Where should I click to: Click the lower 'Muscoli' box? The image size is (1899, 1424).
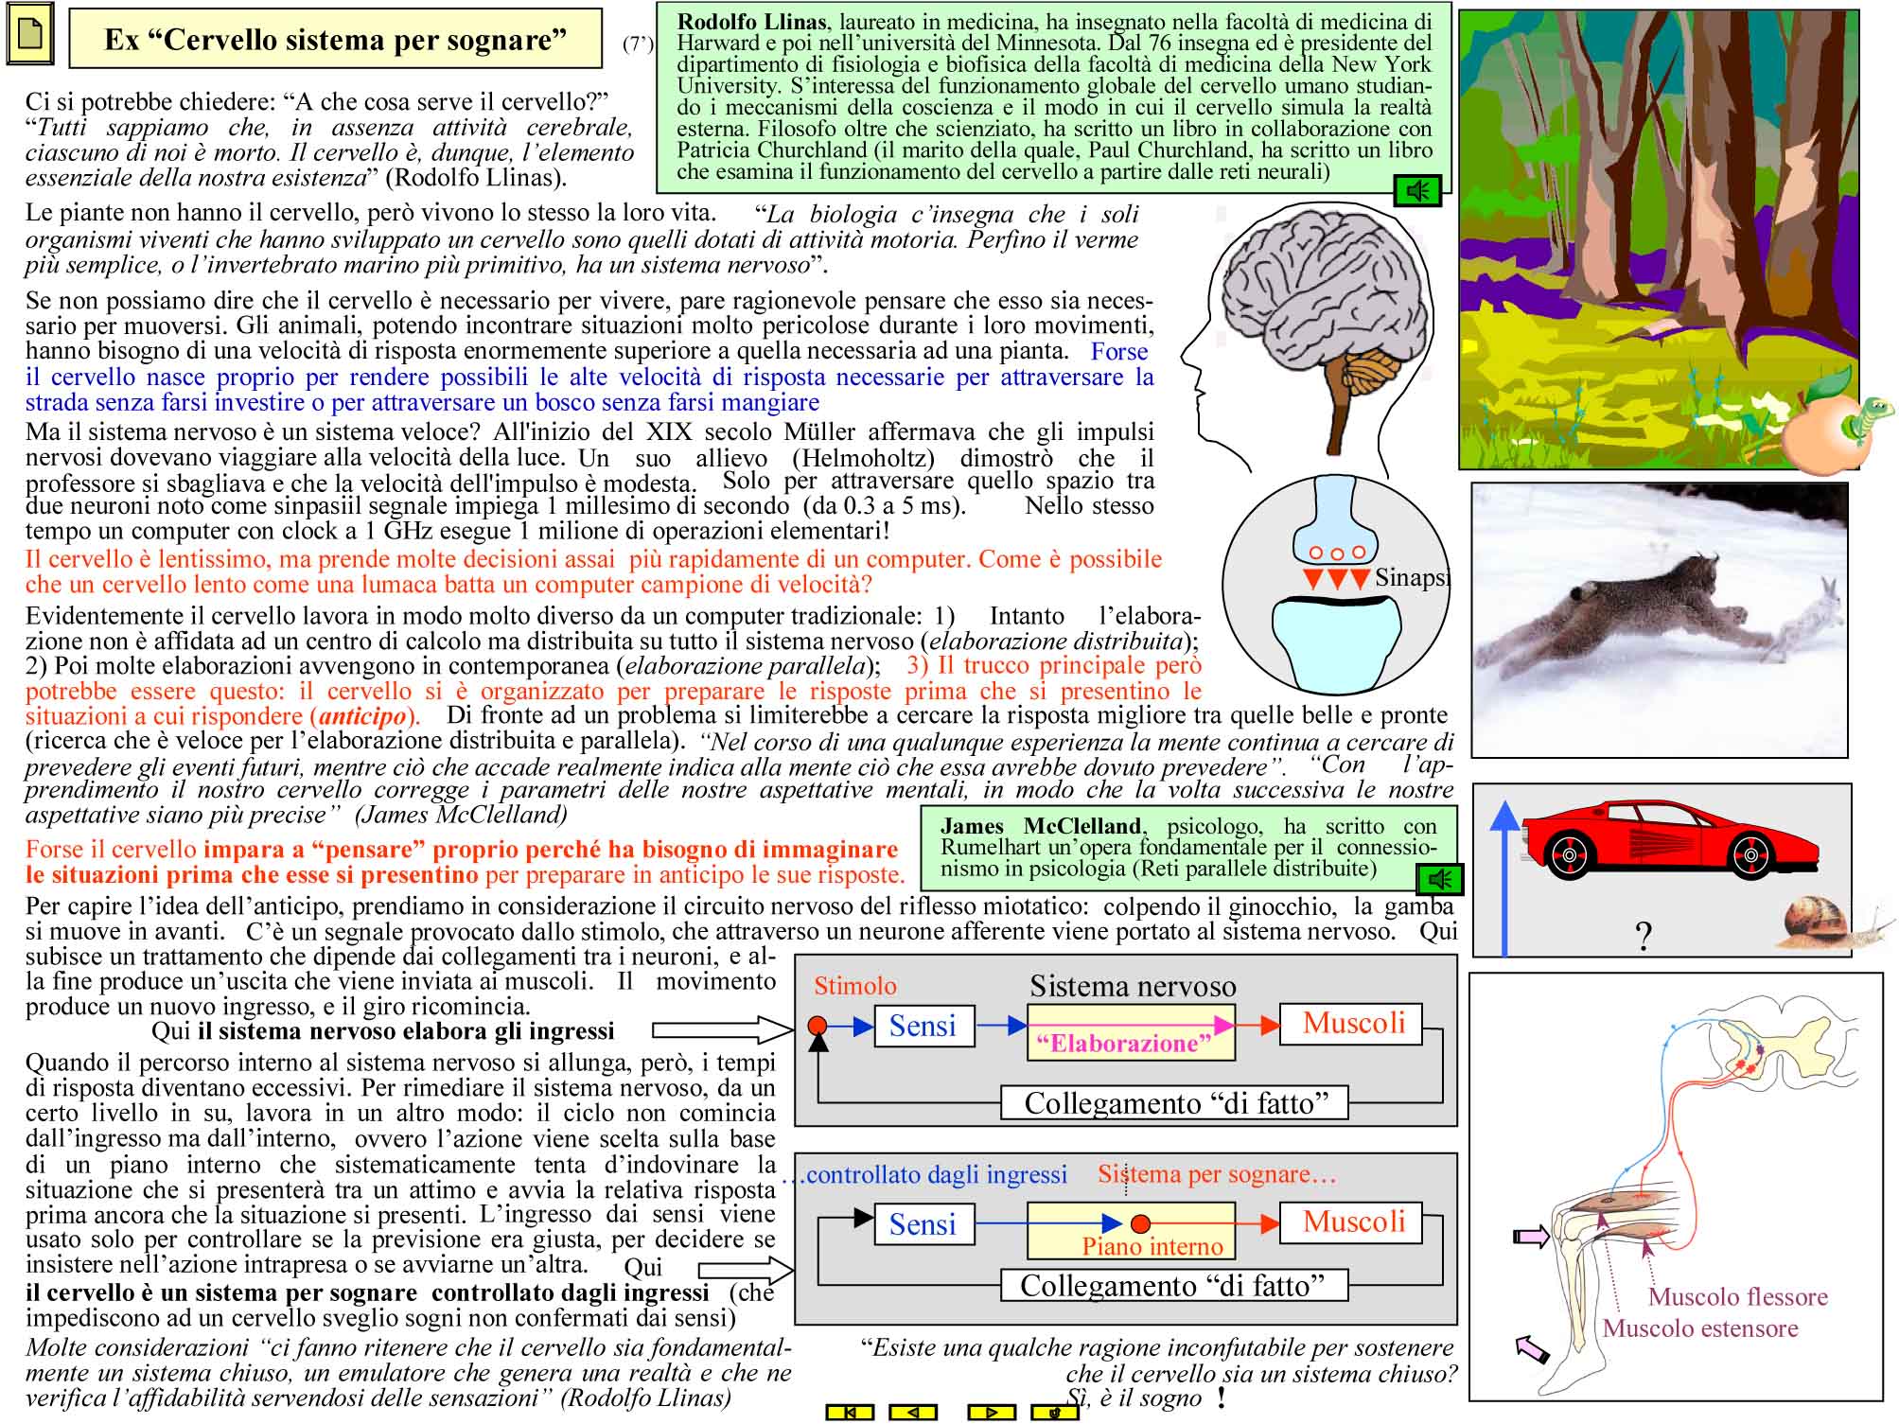click(x=1351, y=1222)
